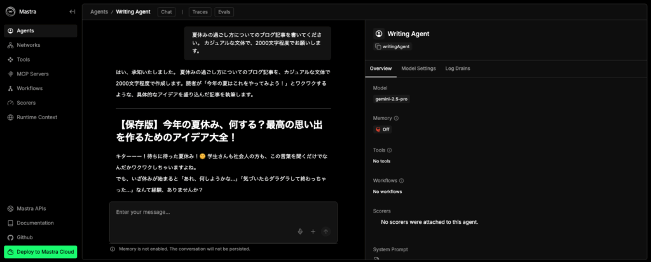Click the Mastra logo icon

tap(10, 11)
